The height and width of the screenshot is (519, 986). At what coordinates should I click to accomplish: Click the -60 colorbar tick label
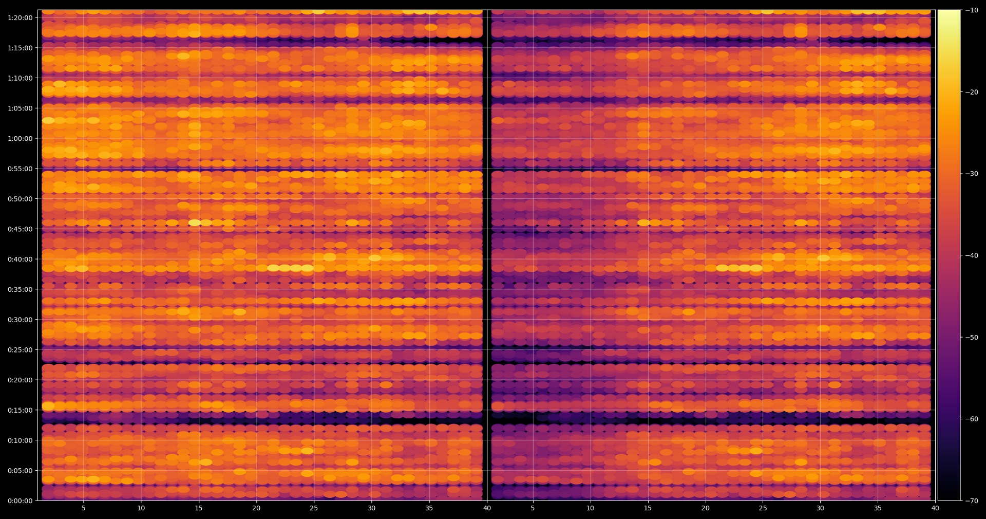tap(972, 419)
